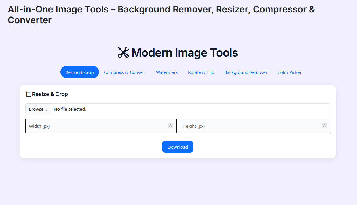Click the blue Download button
Viewport: 357px width, 205px height.
coord(178,147)
